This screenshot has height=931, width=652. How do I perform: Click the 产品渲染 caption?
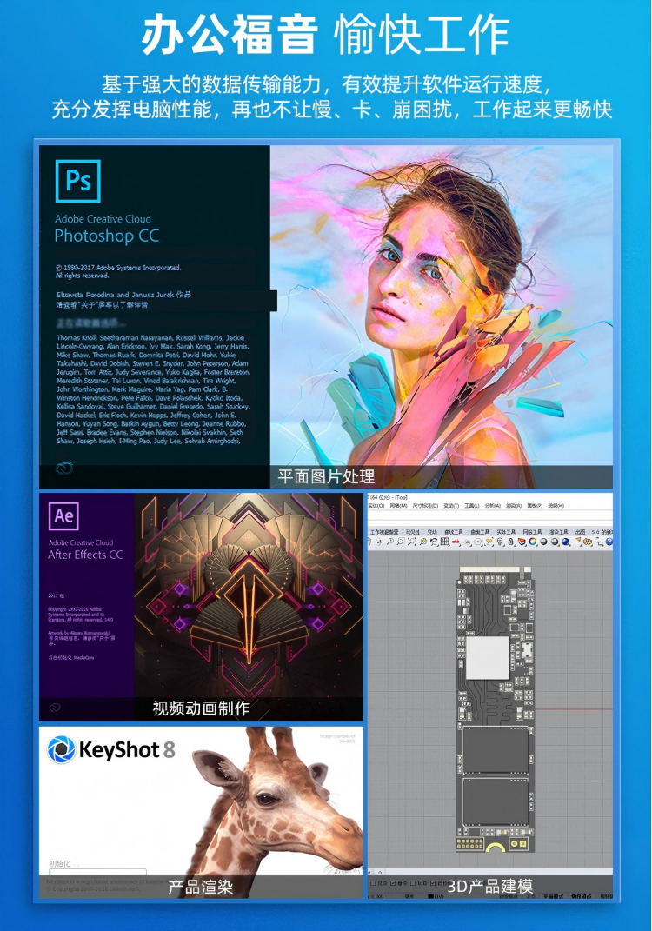click(x=200, y=887)
